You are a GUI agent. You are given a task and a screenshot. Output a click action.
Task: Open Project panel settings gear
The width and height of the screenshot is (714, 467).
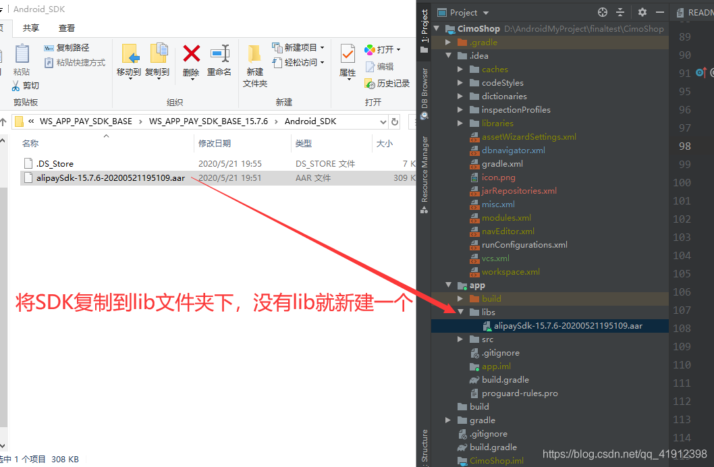click(x=642, y=12)
